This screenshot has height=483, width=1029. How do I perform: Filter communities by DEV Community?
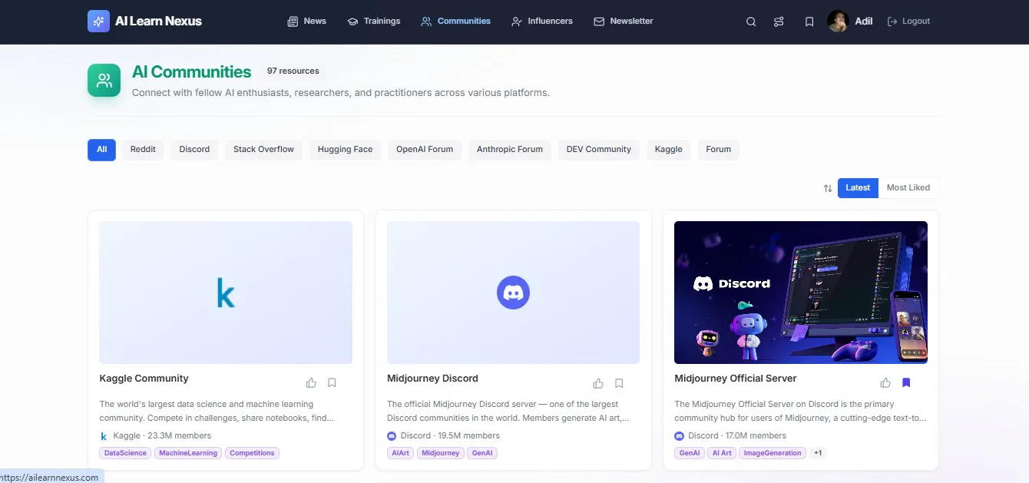(x=599, y=150)
